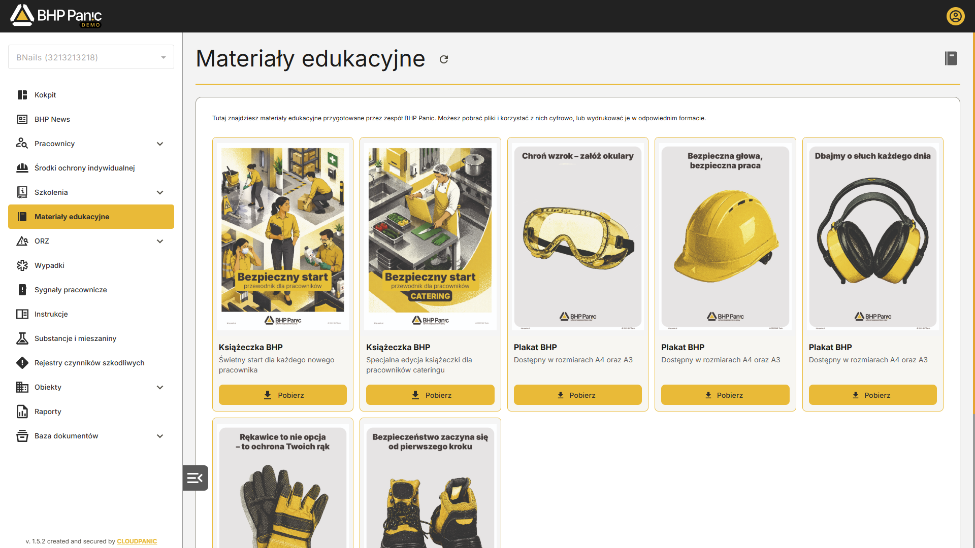Download the yellow helmet Plakat BHP
This screenshot has width=975, height=548.
tap(725, 395)
